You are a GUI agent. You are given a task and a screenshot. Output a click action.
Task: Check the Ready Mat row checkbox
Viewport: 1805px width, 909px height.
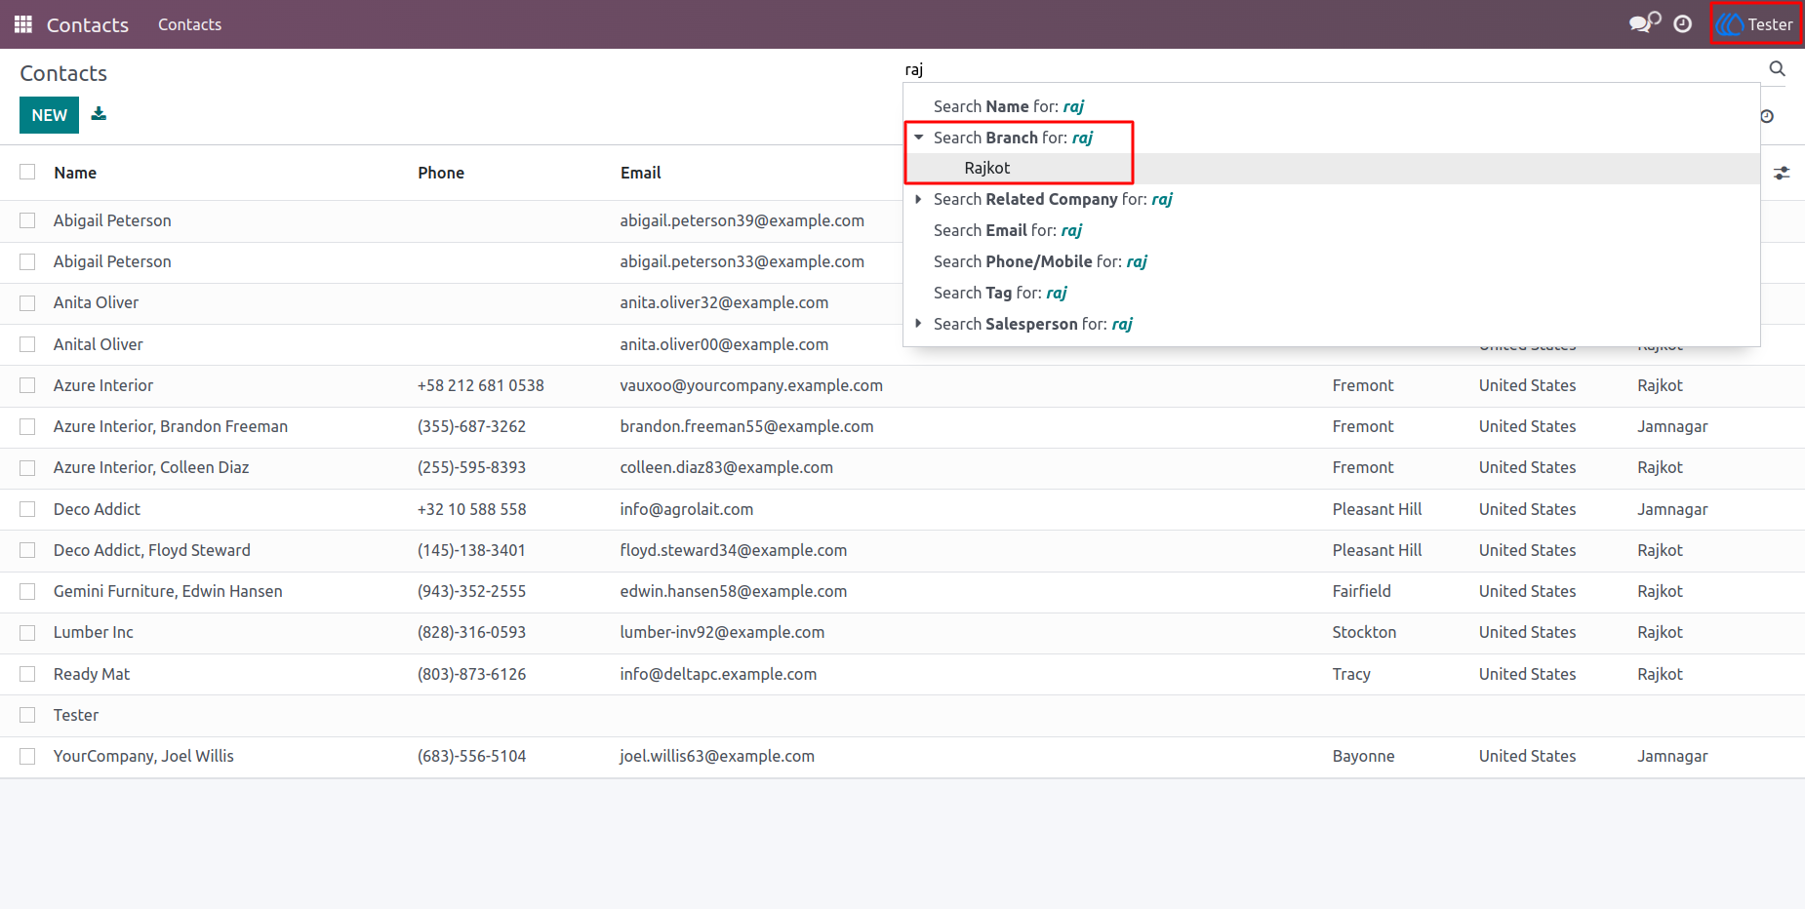[x=27, y=674]
